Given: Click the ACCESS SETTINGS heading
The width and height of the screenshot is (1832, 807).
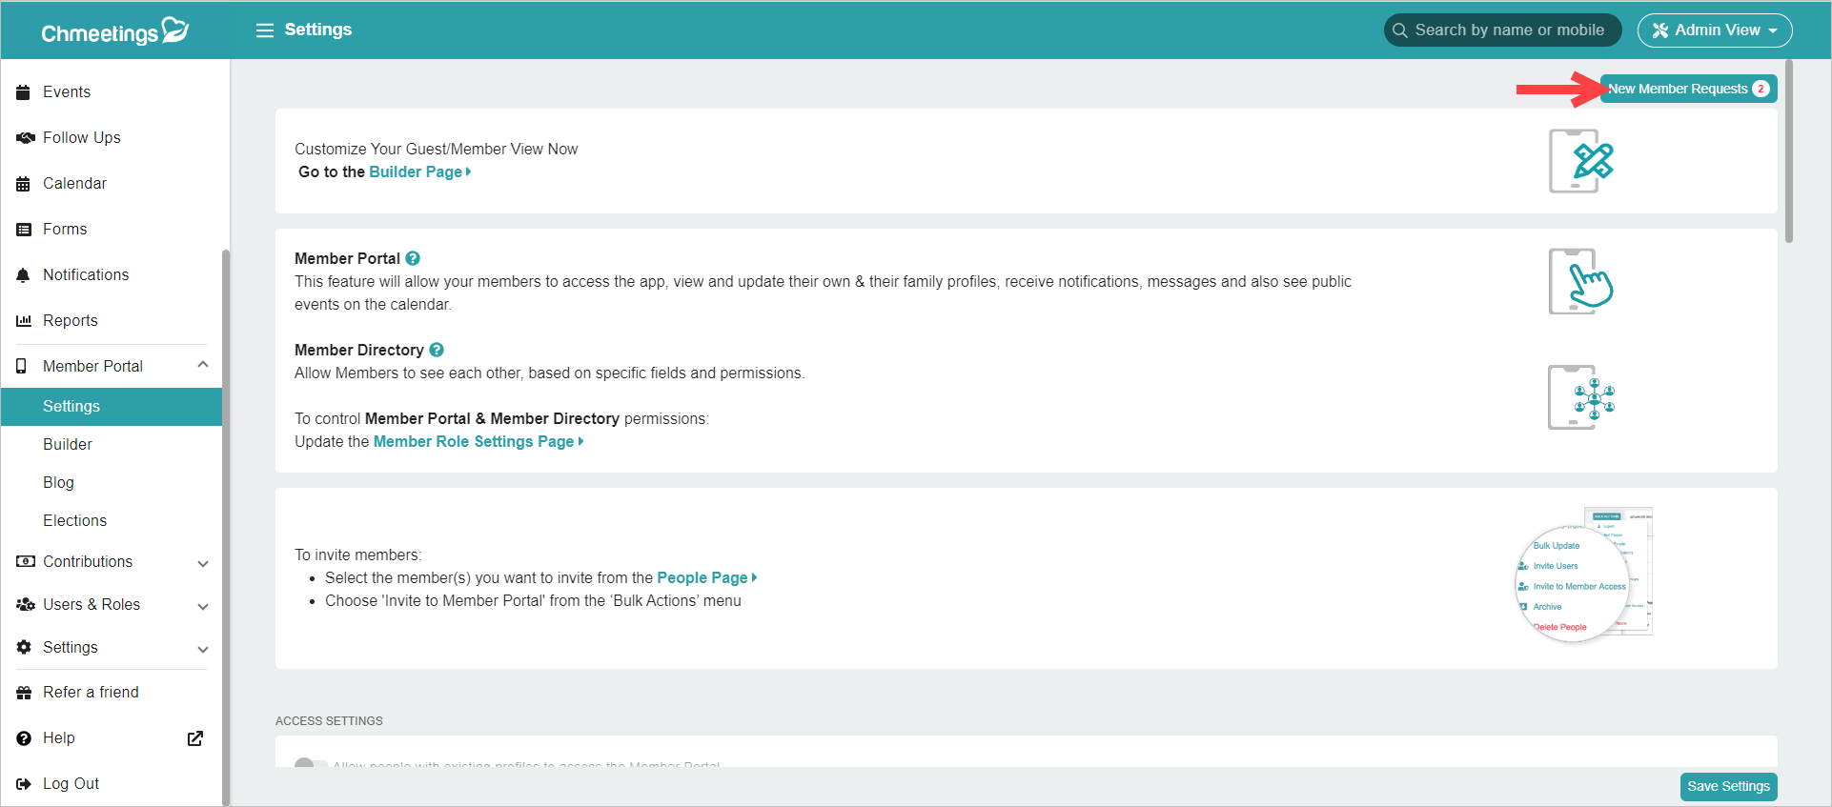Looking at the screenshot, I should 329,721.
